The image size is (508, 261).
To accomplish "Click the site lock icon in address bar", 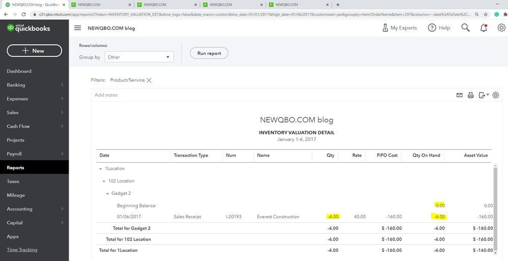I will point(35,14).
